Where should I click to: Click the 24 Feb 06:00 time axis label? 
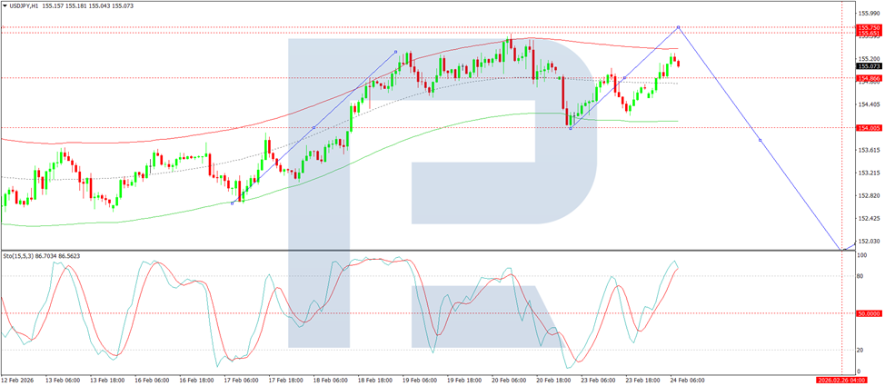pyautogui.click(x=687, y=381)
